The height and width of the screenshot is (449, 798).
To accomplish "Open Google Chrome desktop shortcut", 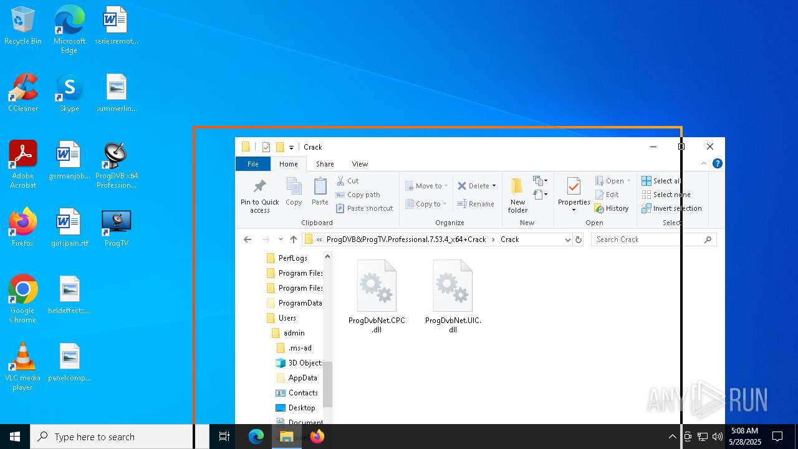I will [x=23, y=299].
